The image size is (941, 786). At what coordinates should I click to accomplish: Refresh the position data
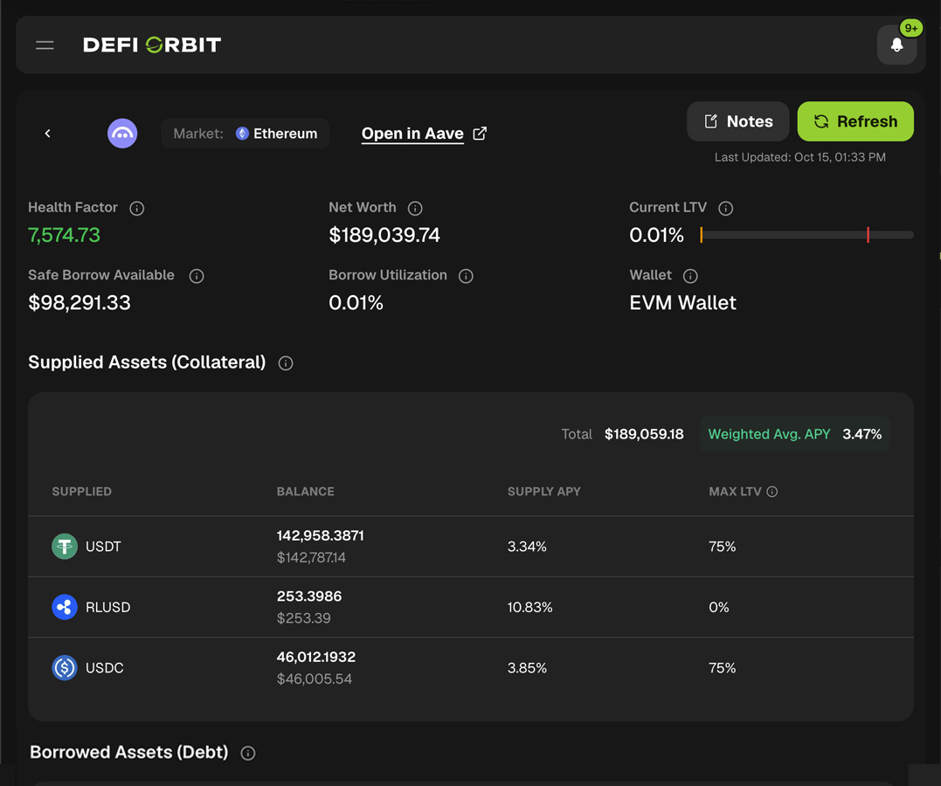pyautogui.click(x=855, y=121)
